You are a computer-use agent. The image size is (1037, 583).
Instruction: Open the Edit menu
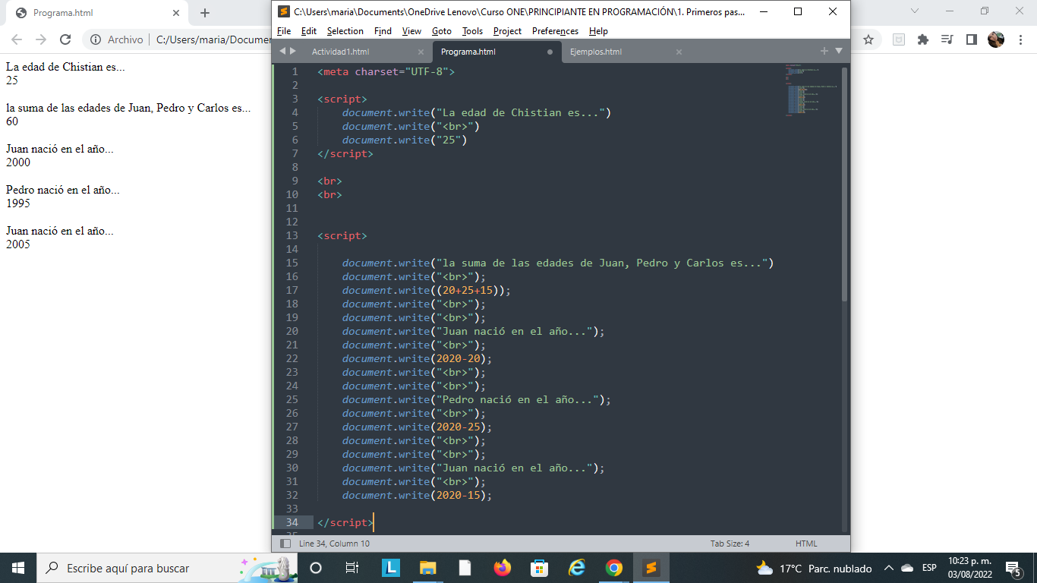(309, 31)
